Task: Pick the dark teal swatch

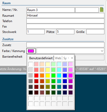Action: point(59,92)
